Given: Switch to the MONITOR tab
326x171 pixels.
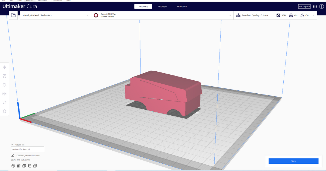Looking at the screenshot, I should click(182, 7).
